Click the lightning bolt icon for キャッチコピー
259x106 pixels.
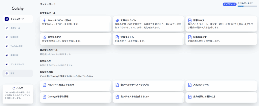(45, 20)
